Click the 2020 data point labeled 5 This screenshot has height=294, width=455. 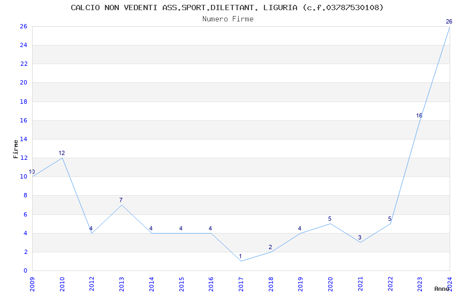(x=330, y=223)
